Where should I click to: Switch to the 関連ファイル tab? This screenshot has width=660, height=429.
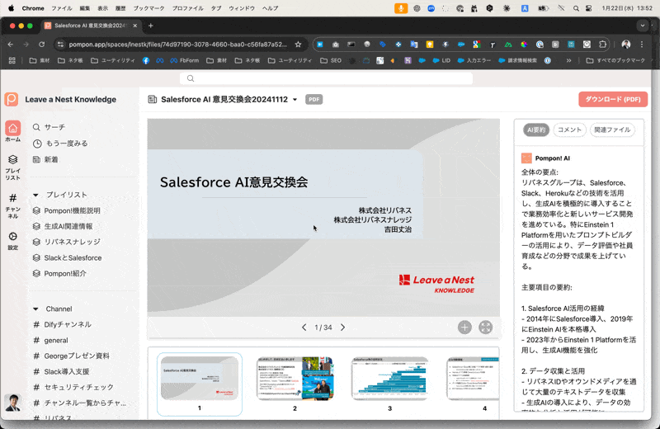click(x=612, y=130)
